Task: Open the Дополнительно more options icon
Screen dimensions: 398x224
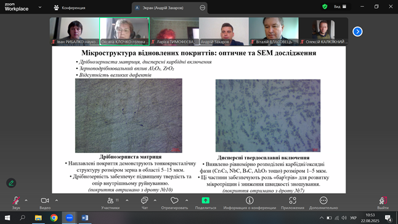Action: pos(323,201)
